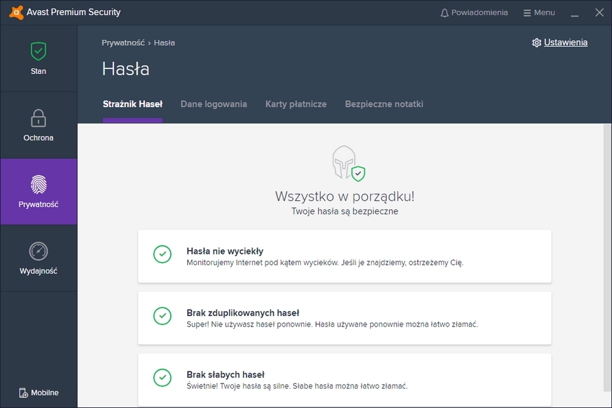This screenshot has width=612, height=408.
Task: Click the Avast logo in title bar
Action: [12, 12]
